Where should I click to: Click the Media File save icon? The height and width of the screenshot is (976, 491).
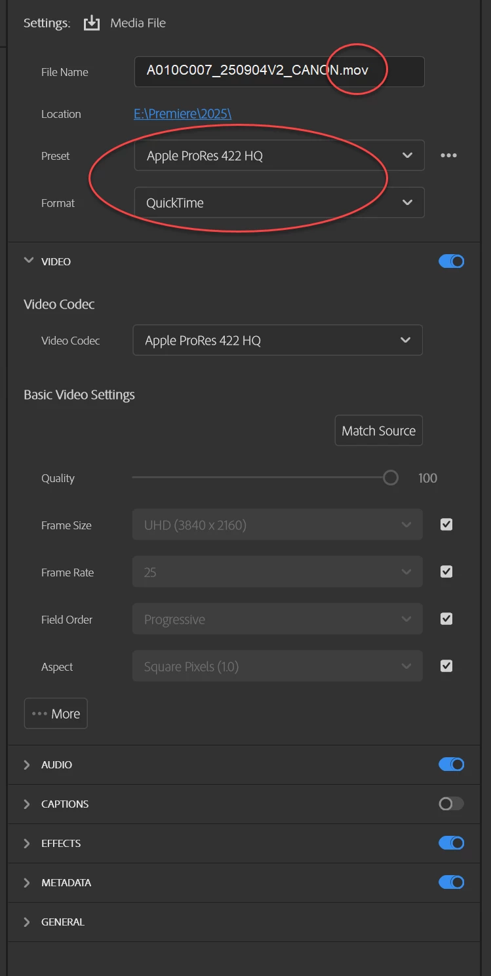(x=92, y=24)
